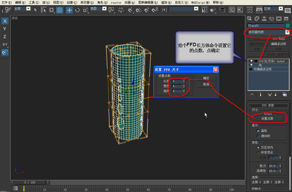292x192 pixels.
Task: Open the reactor menu
Action: [116, 2]
